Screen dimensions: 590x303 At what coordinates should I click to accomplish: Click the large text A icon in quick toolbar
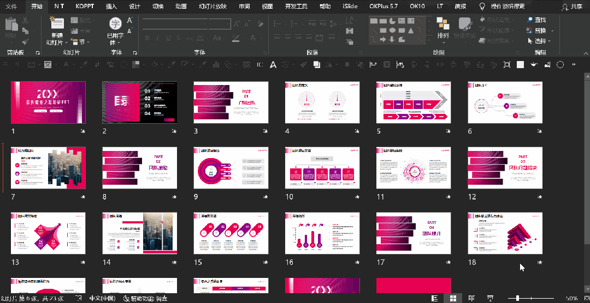[273, 65]
